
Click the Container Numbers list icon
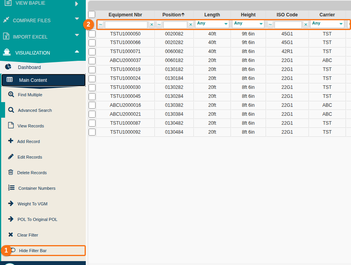point(11,187)
